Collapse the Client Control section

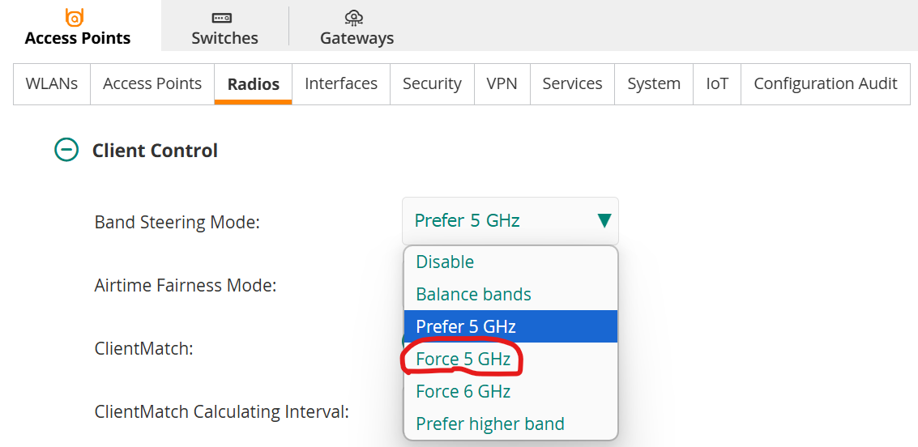click(x=66, y=151)
